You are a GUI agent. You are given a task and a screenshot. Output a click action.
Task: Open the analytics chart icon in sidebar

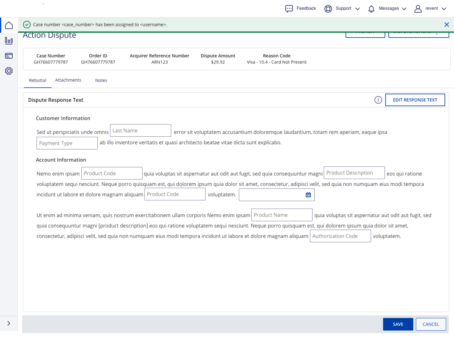click(x=8, y=41)
